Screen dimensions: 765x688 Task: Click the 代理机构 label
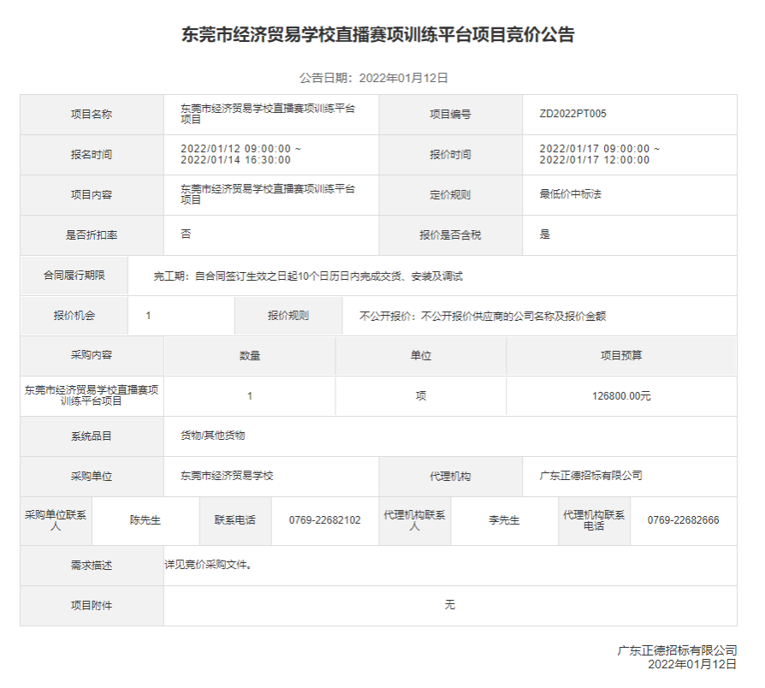tap(450, 477)
